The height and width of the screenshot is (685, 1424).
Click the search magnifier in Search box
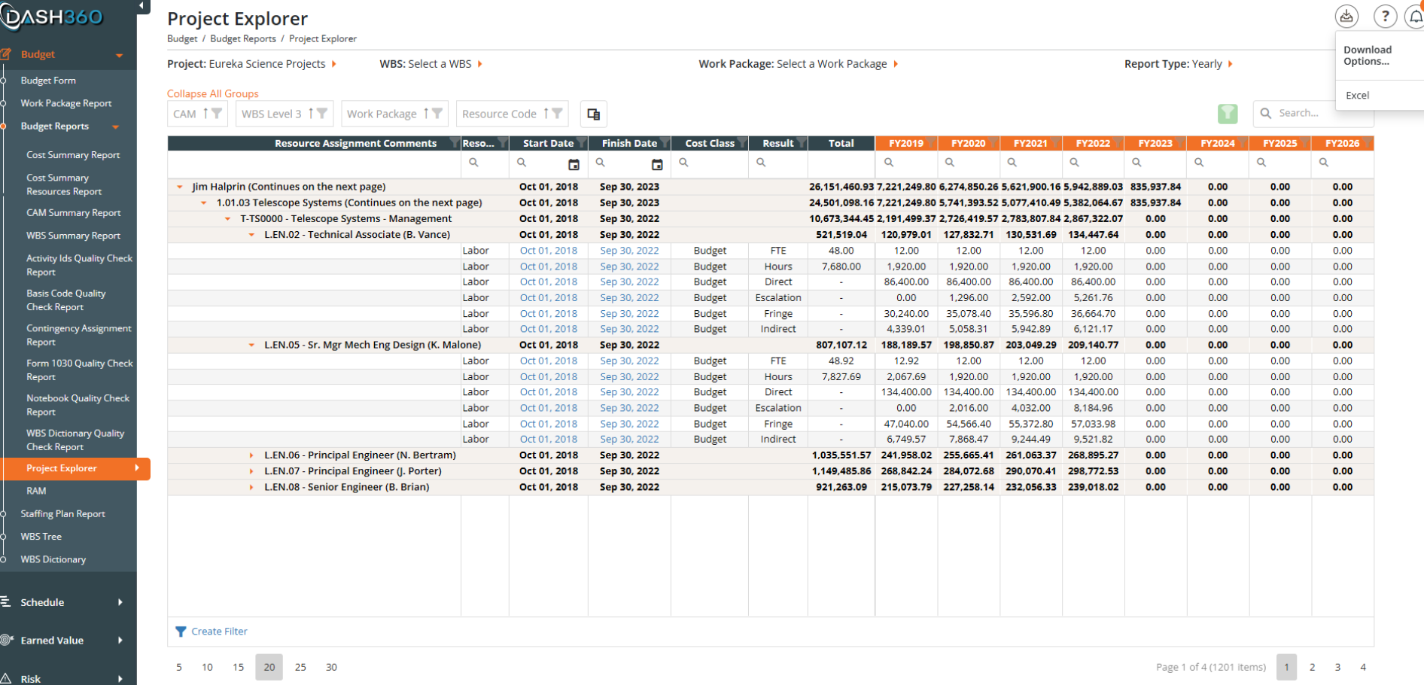pos(1266,113)
